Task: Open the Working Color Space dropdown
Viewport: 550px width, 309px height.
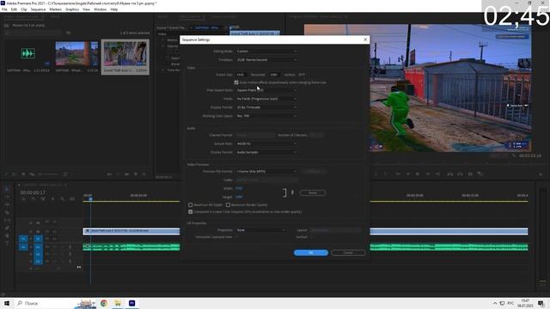Action: click(266, 116)
